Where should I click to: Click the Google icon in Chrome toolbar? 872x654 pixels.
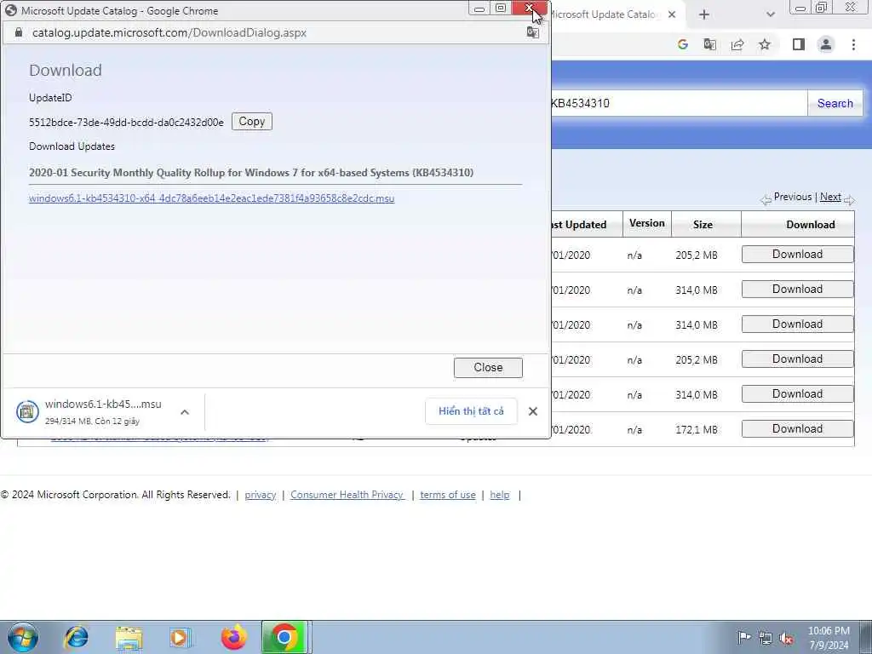pyautogui.click(x=683, y=44)
